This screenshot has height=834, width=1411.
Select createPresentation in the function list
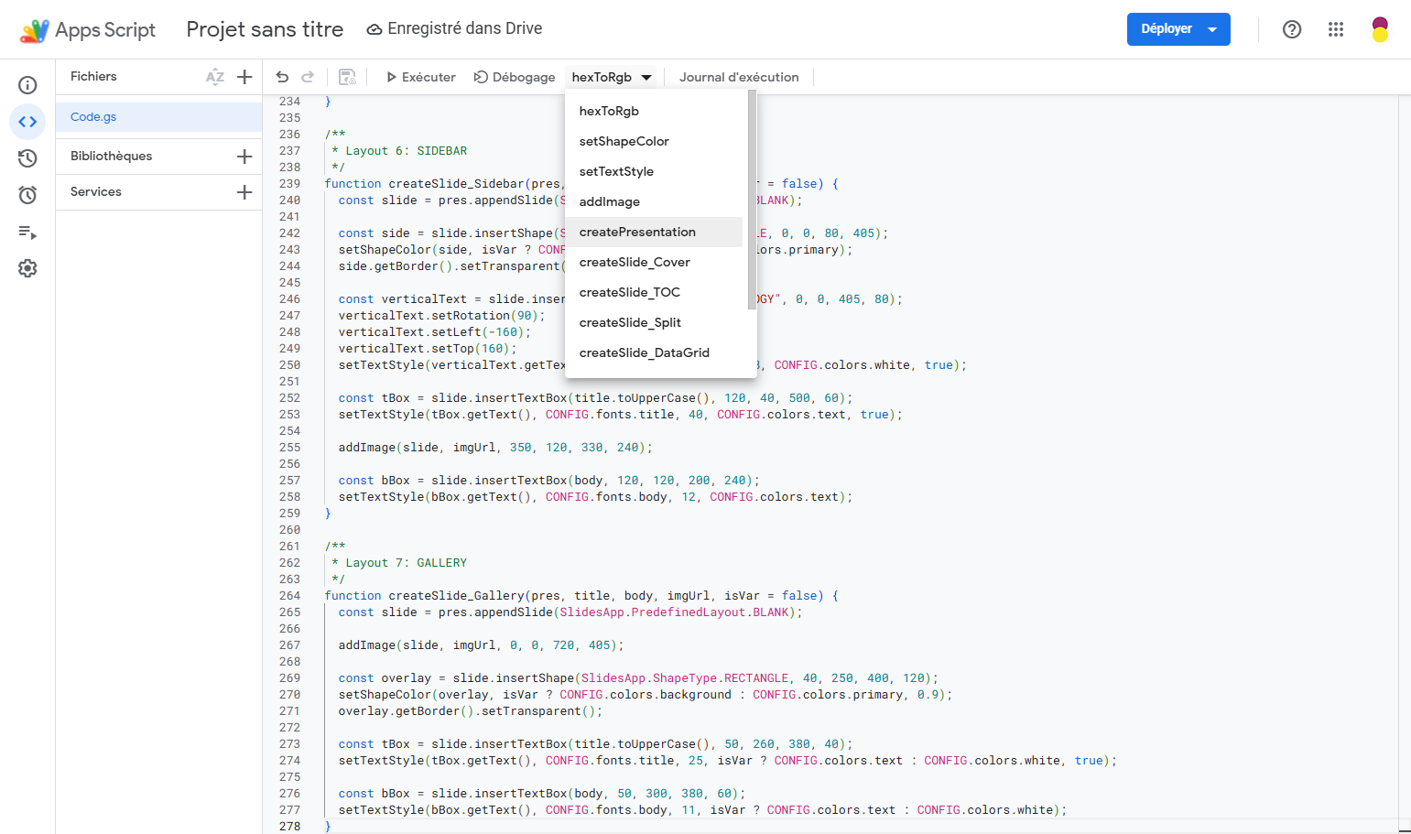pyautogui.click(x=654, y=232)
